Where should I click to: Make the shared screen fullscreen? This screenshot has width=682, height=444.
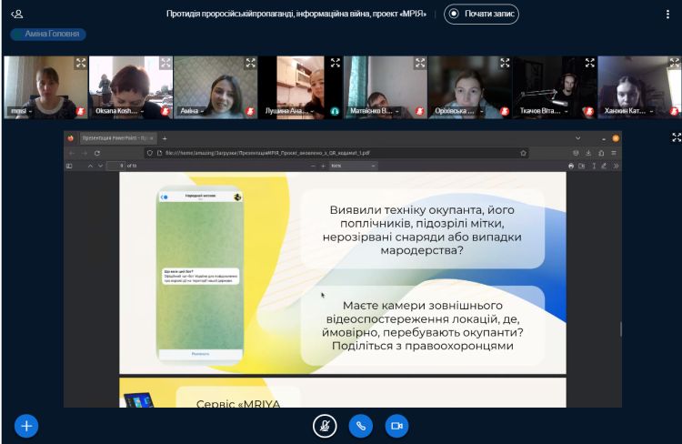tap(675, 137)
